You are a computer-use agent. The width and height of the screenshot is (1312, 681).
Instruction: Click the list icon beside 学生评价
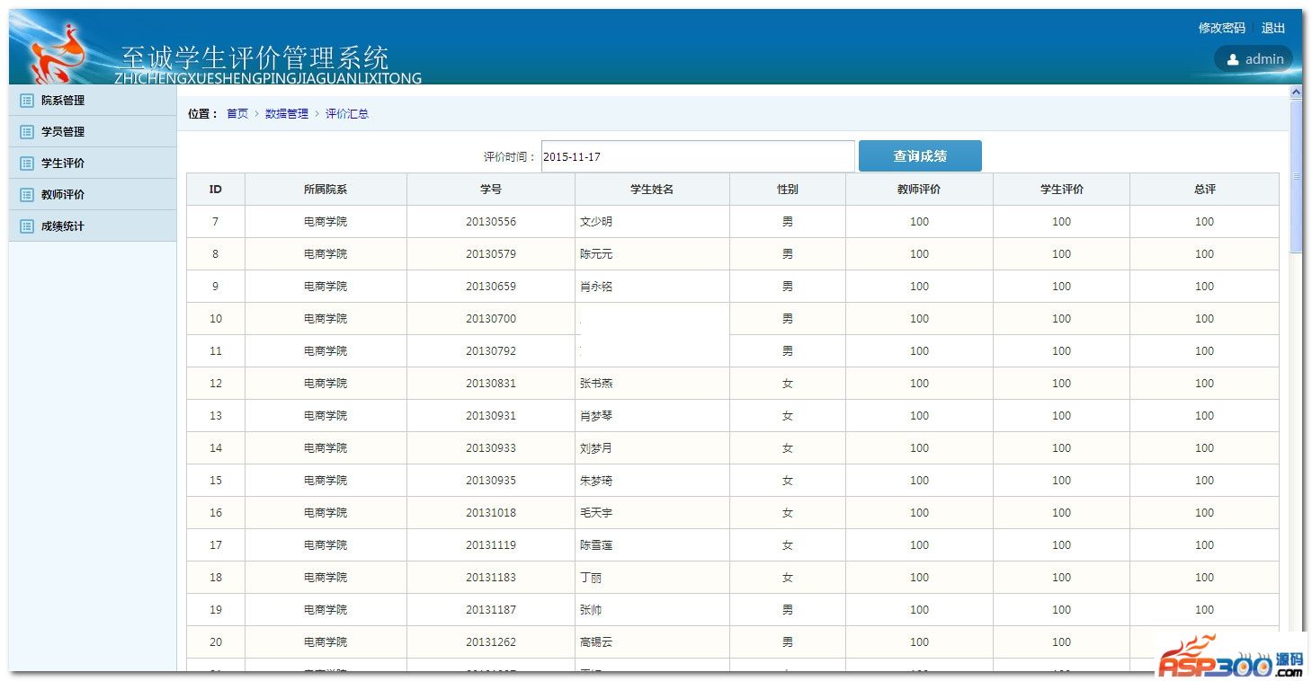tap(27, 164)
